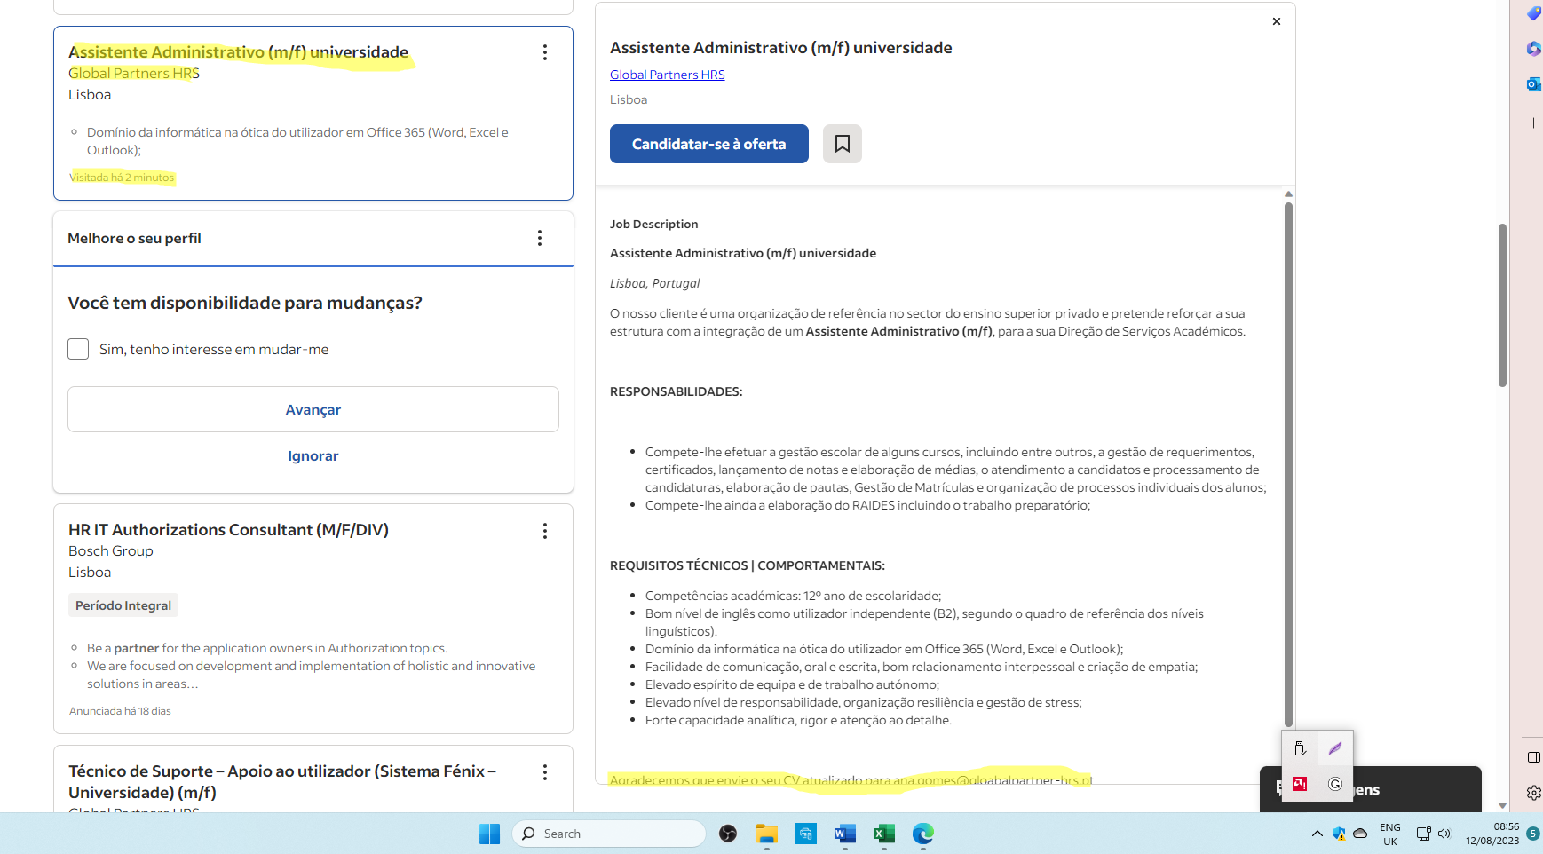This screenshot has width=1543, height=854.
Task: Switch to Word on taskbar
Action: [x=845, y=834]
